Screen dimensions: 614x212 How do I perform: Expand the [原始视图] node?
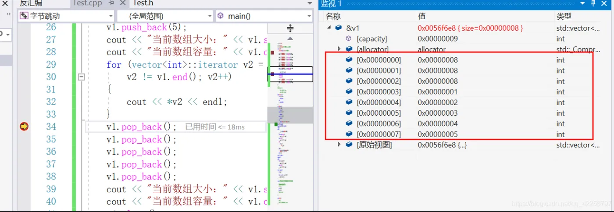coord(339,145)
